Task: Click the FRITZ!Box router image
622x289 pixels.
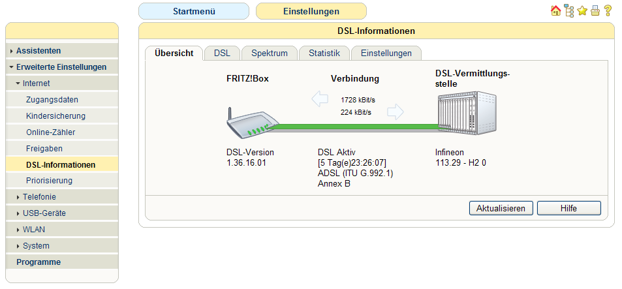Action: coord(252,123)
